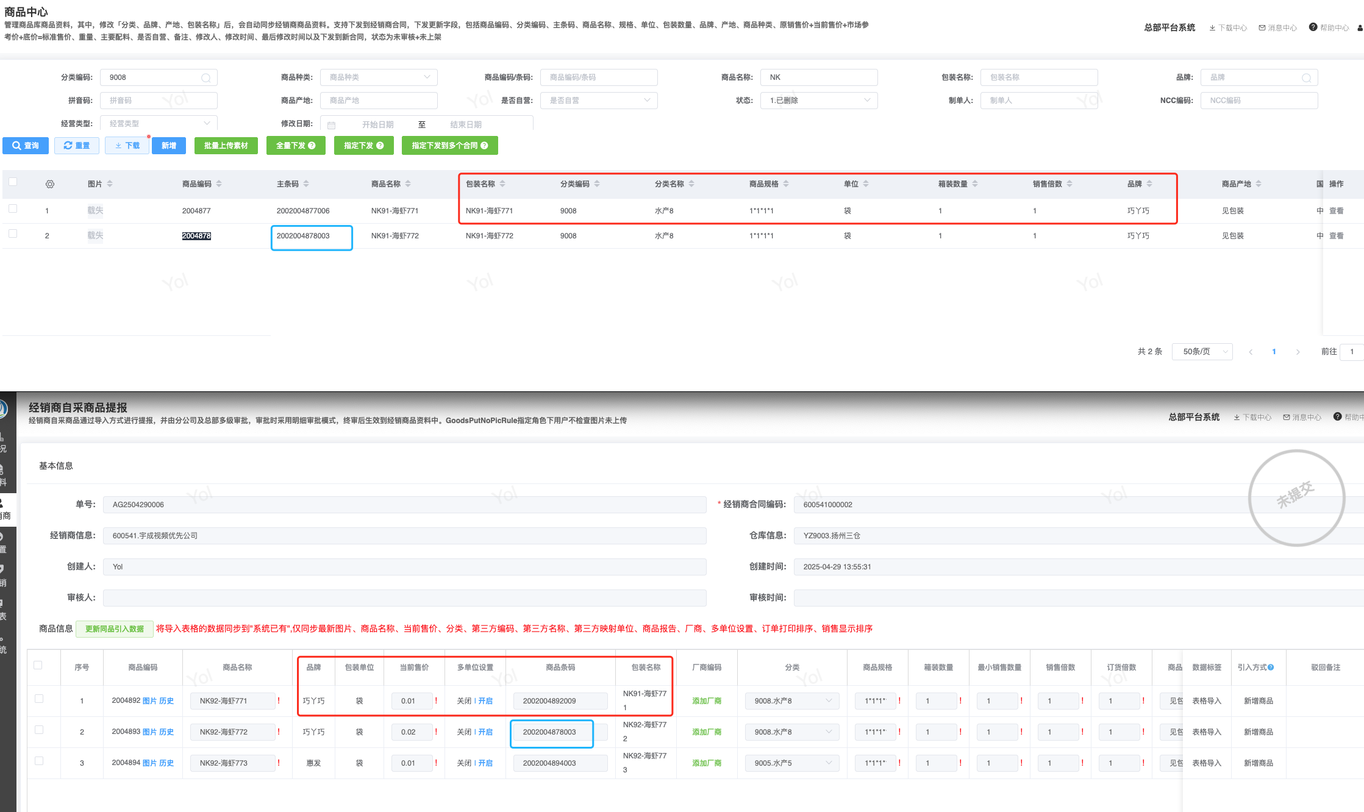Click the column settings gear icon
The width and height of the screenshot is (1364, 812).
click(x=50, y=184)
